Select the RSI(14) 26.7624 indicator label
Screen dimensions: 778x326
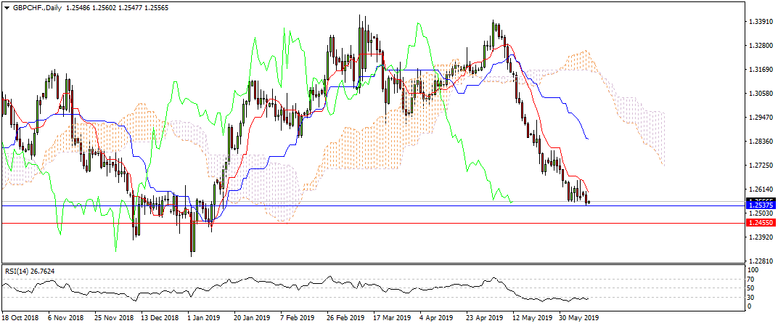30,271
